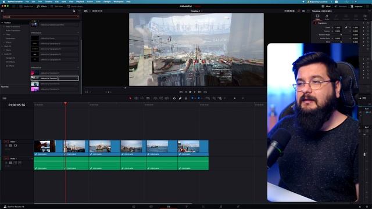Click the Replace Clip icon

[x=167, y=98]
